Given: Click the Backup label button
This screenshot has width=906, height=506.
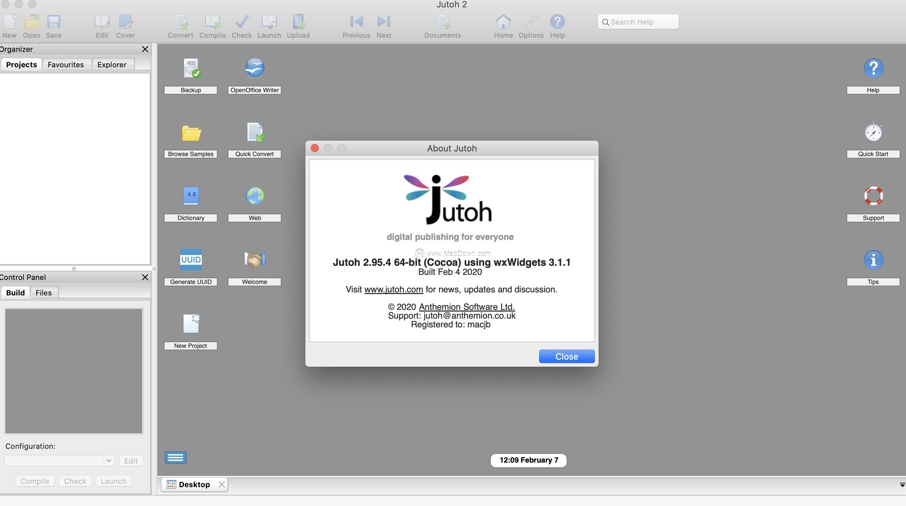Looking at the screenshot, I should (191, 90).
